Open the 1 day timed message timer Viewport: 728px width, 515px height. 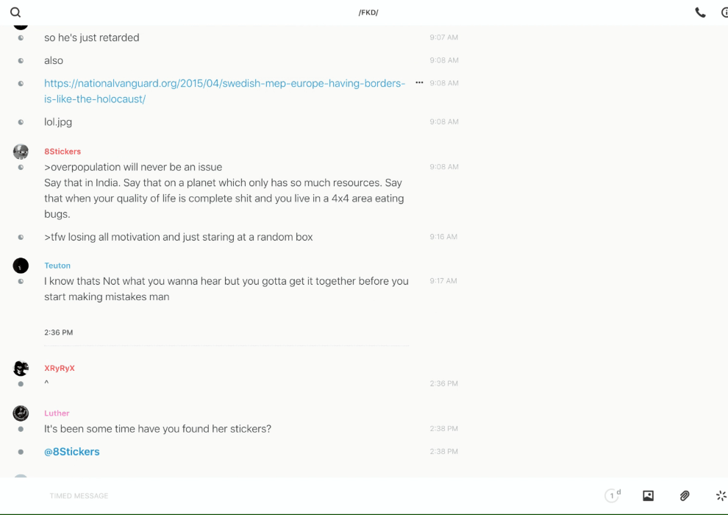coord(612,496)
